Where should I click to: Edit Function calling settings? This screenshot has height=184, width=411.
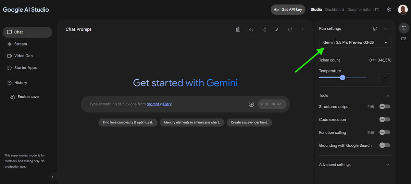(371, 132)
